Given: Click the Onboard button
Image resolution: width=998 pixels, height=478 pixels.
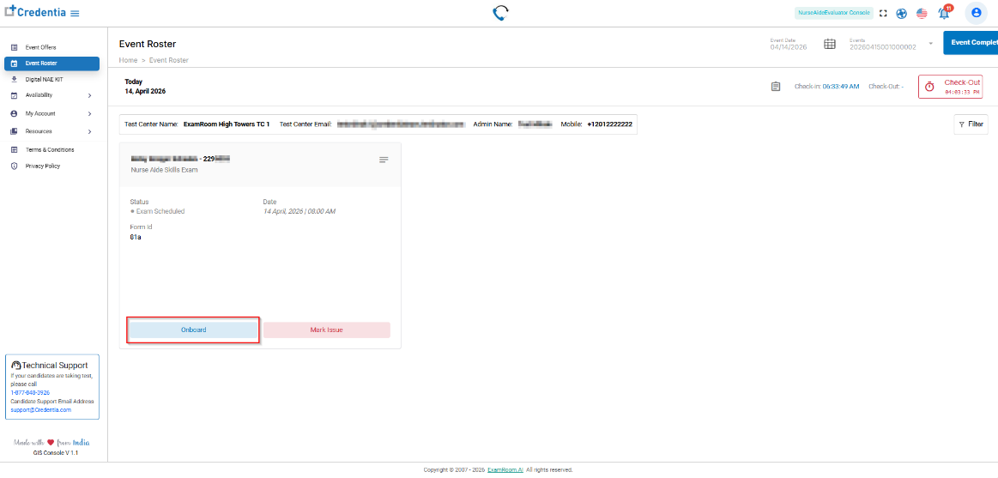Looking at the screenshot, I should click(193, 330).
